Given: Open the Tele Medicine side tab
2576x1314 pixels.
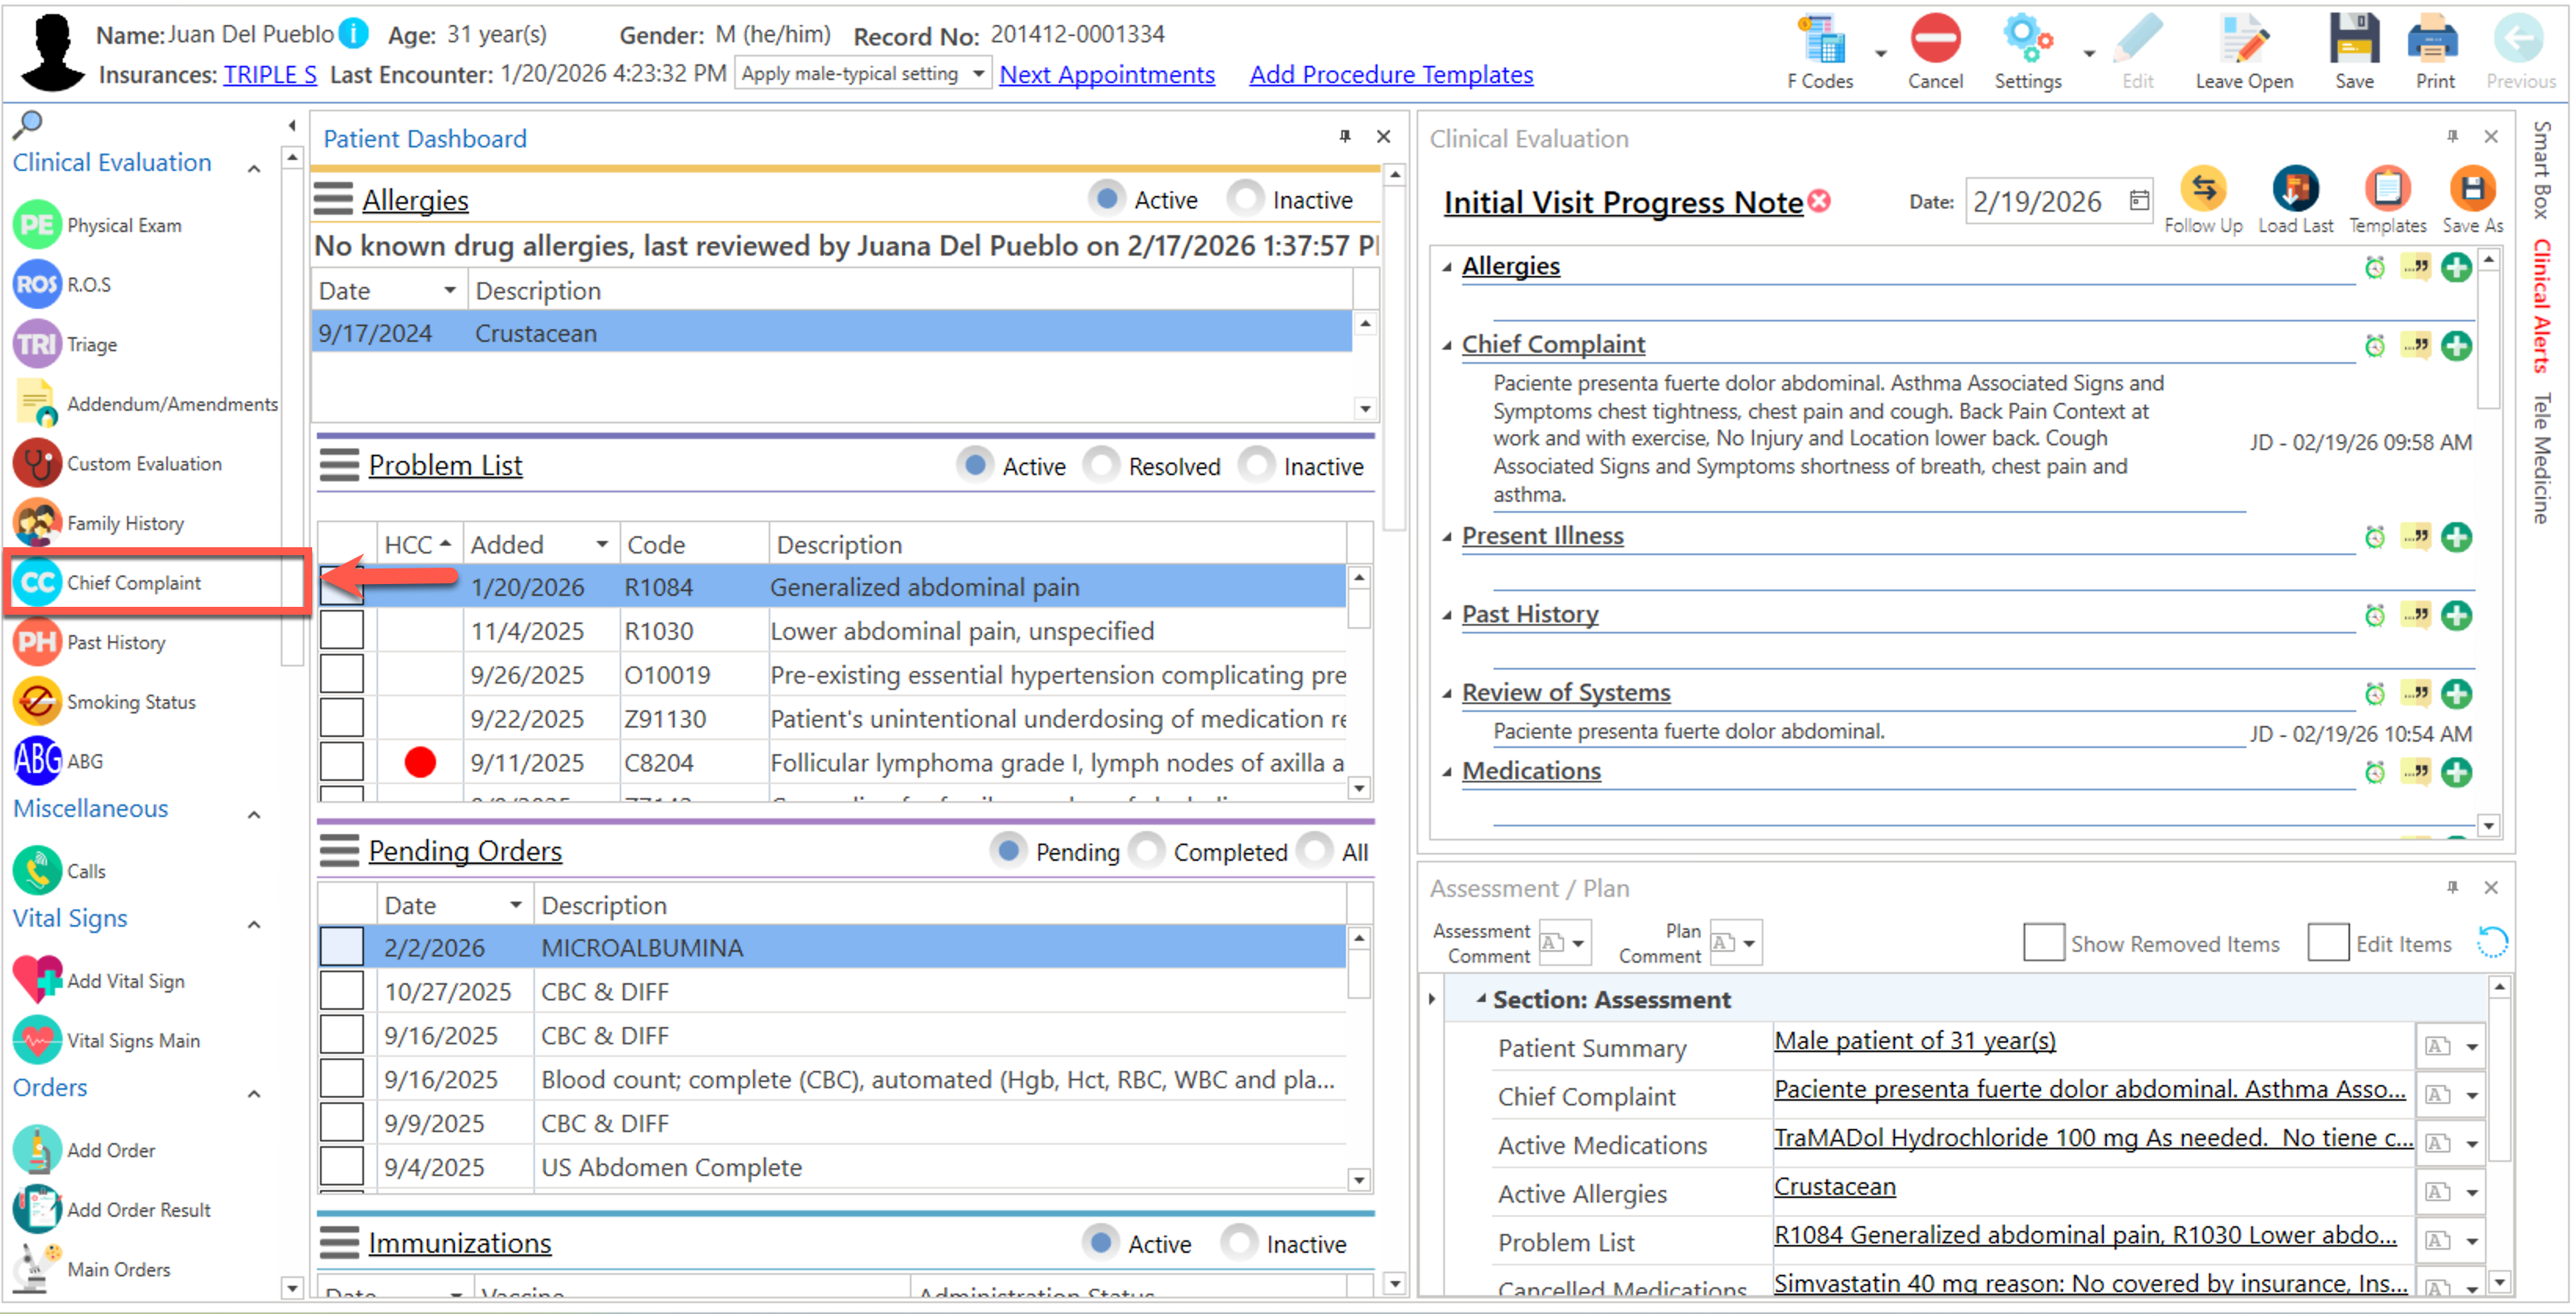Looking at the screenshot, I should 2542,458.
